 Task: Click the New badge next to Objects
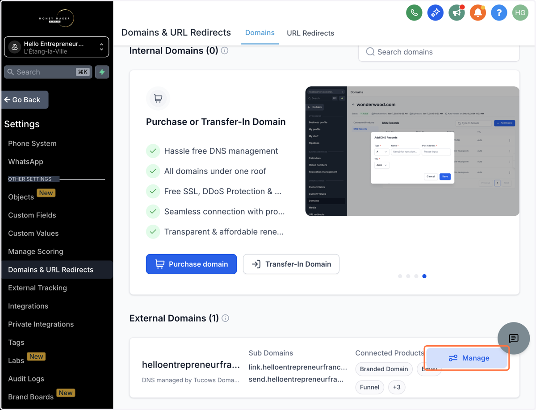46,193
